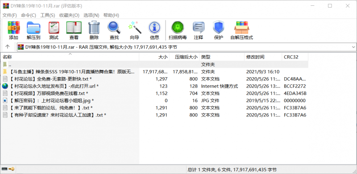Image resolution: width=357 pixels, height=174 pixels.
Task: Click CRC32 value 4EDA345B
Action: (x=295, y=93)
